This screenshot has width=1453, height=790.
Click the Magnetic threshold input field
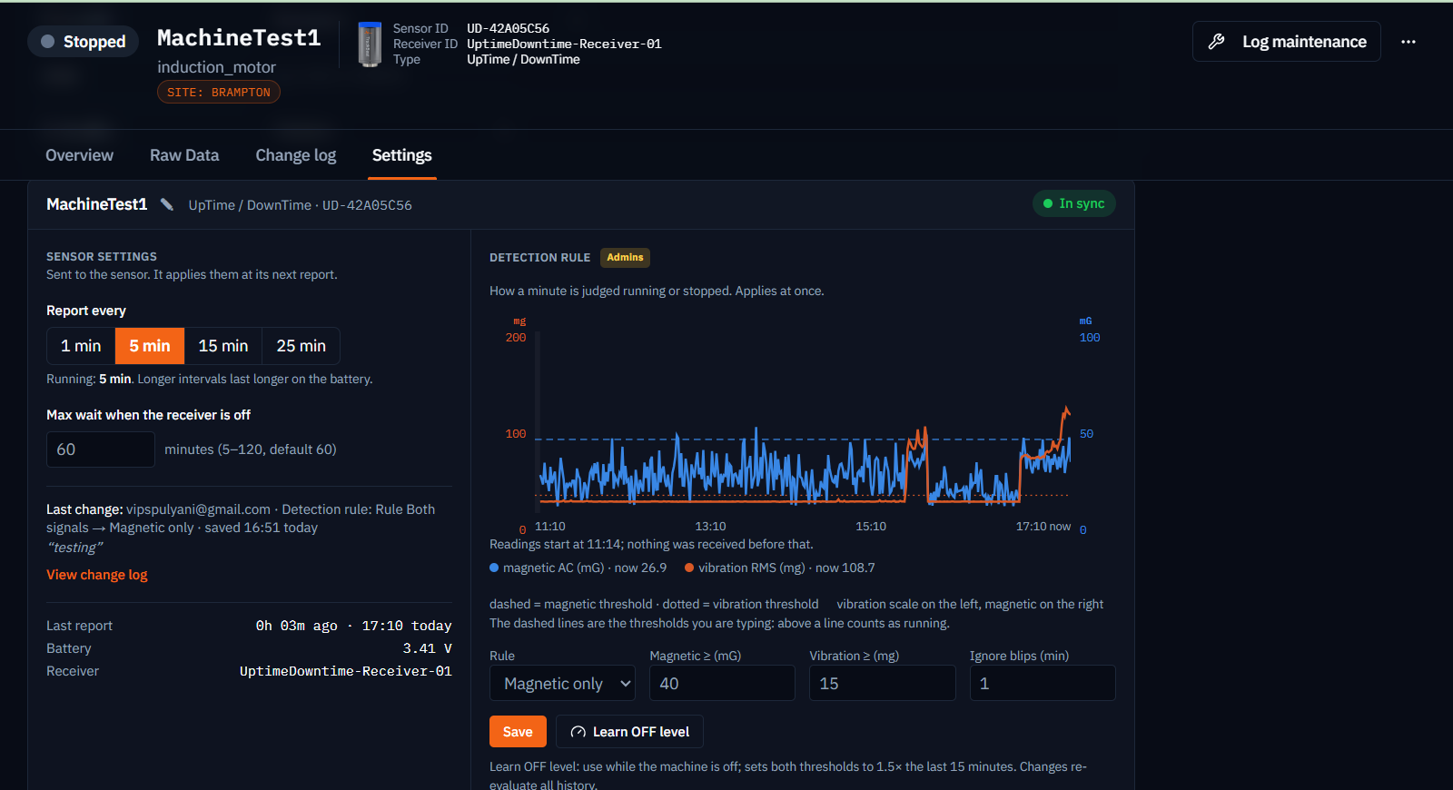click(722, 683)
